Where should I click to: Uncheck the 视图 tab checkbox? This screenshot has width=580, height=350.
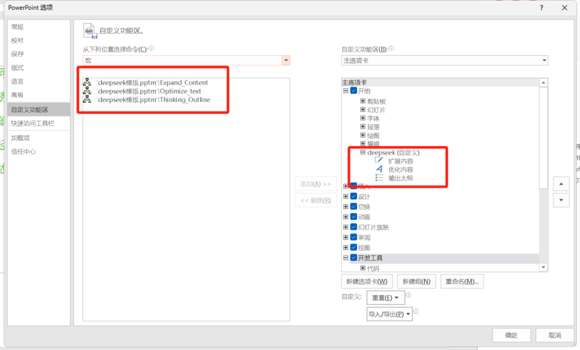pos(353,248)
